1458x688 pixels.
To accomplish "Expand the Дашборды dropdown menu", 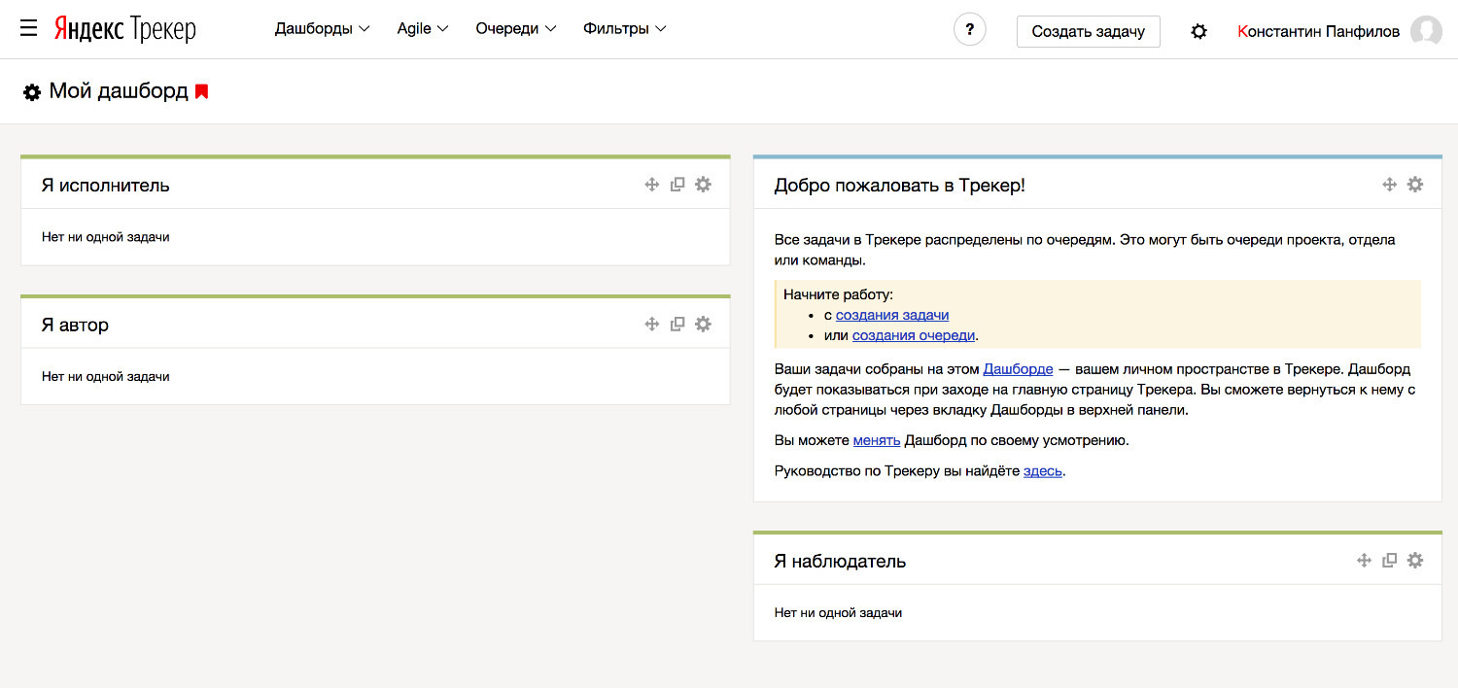I will [x=322, y=29].
